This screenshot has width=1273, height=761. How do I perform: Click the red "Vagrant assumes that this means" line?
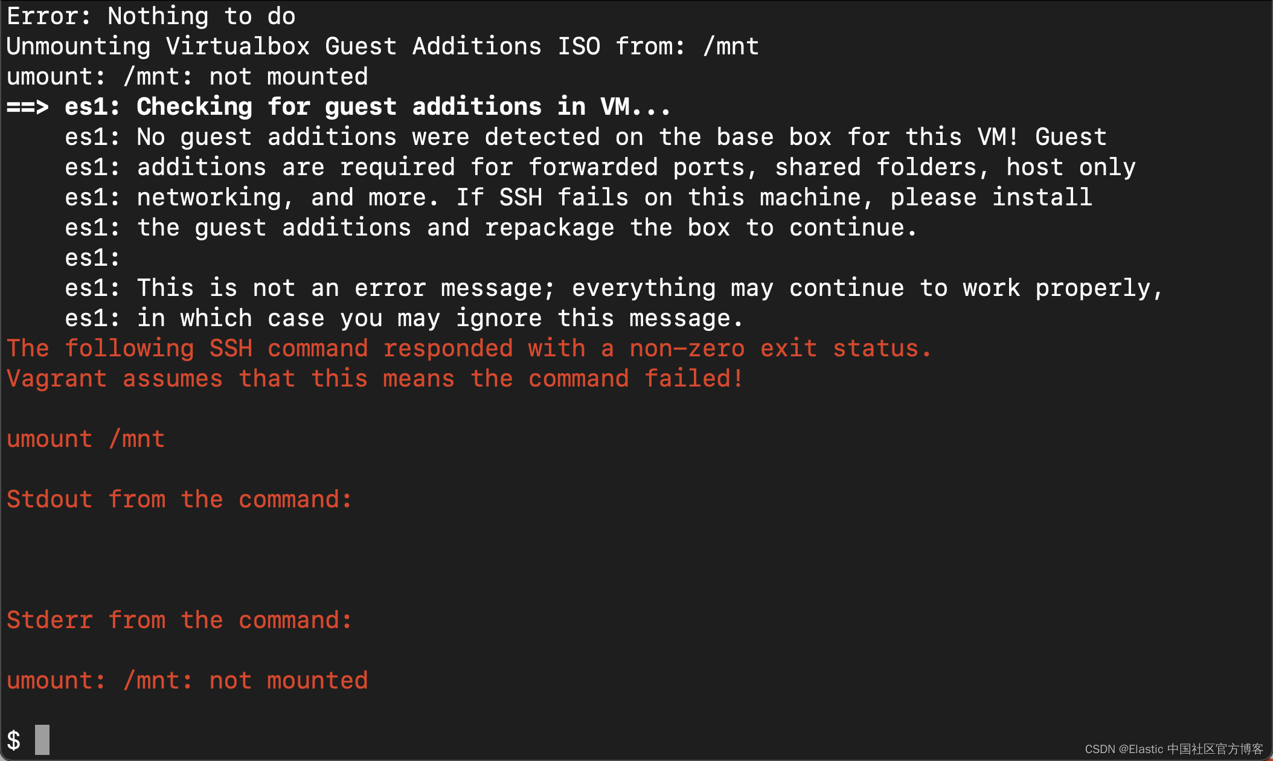[374, 379]
